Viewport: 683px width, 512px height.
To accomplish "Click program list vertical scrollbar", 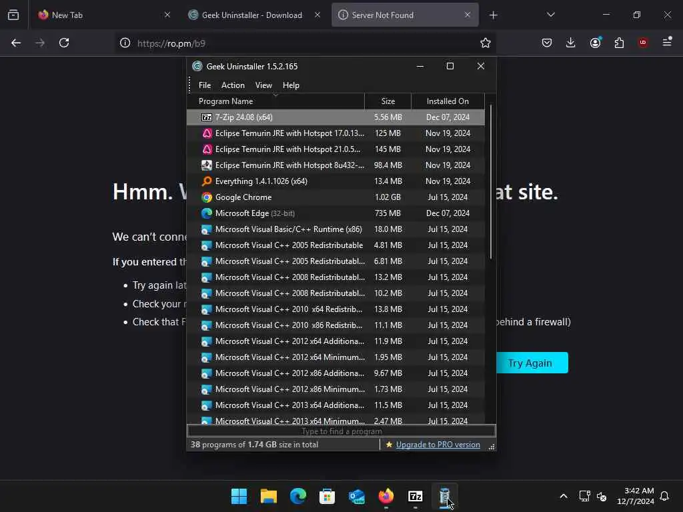I will [491, 182].
